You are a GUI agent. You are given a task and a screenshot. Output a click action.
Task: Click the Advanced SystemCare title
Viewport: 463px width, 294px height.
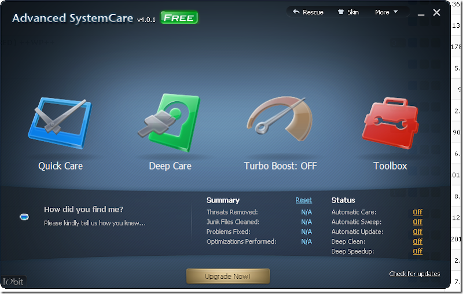click(73, 18)
